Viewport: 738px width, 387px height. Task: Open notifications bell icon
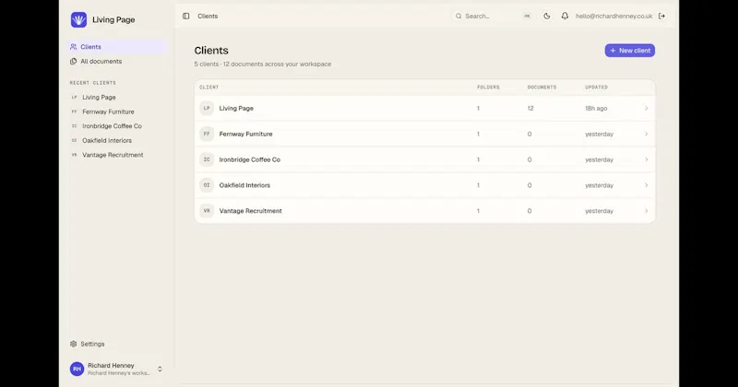[565, 16]
